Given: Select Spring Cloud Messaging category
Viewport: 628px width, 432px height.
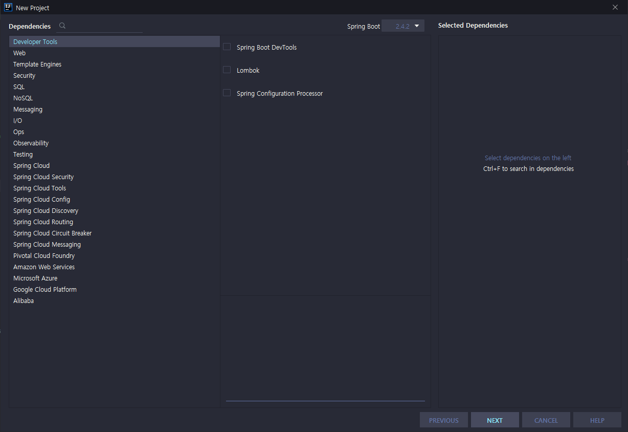Looking at the screenshot, I should click(x=115, y=245).
